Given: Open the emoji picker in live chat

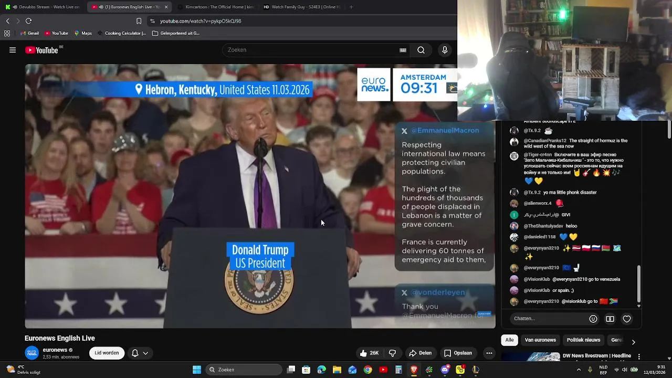Looking at the screenshot, I should [593, 319].
